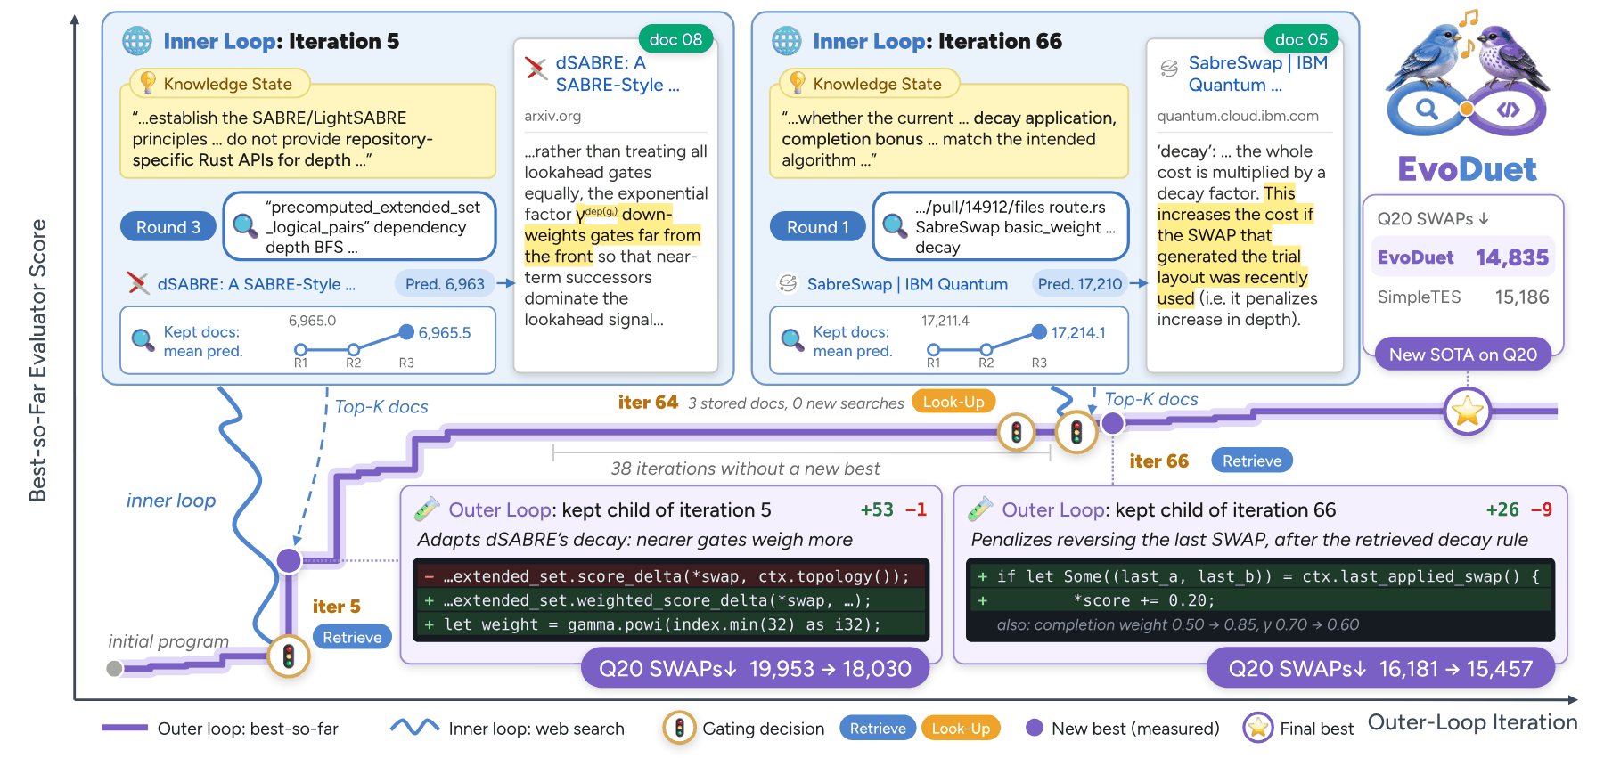Click the EvoDuet 14,835 table row
The image size is (1604, 758).
(1463, 257)
